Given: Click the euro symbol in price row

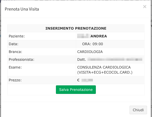Looking at the screenshot, I should (x=79, y=80).
